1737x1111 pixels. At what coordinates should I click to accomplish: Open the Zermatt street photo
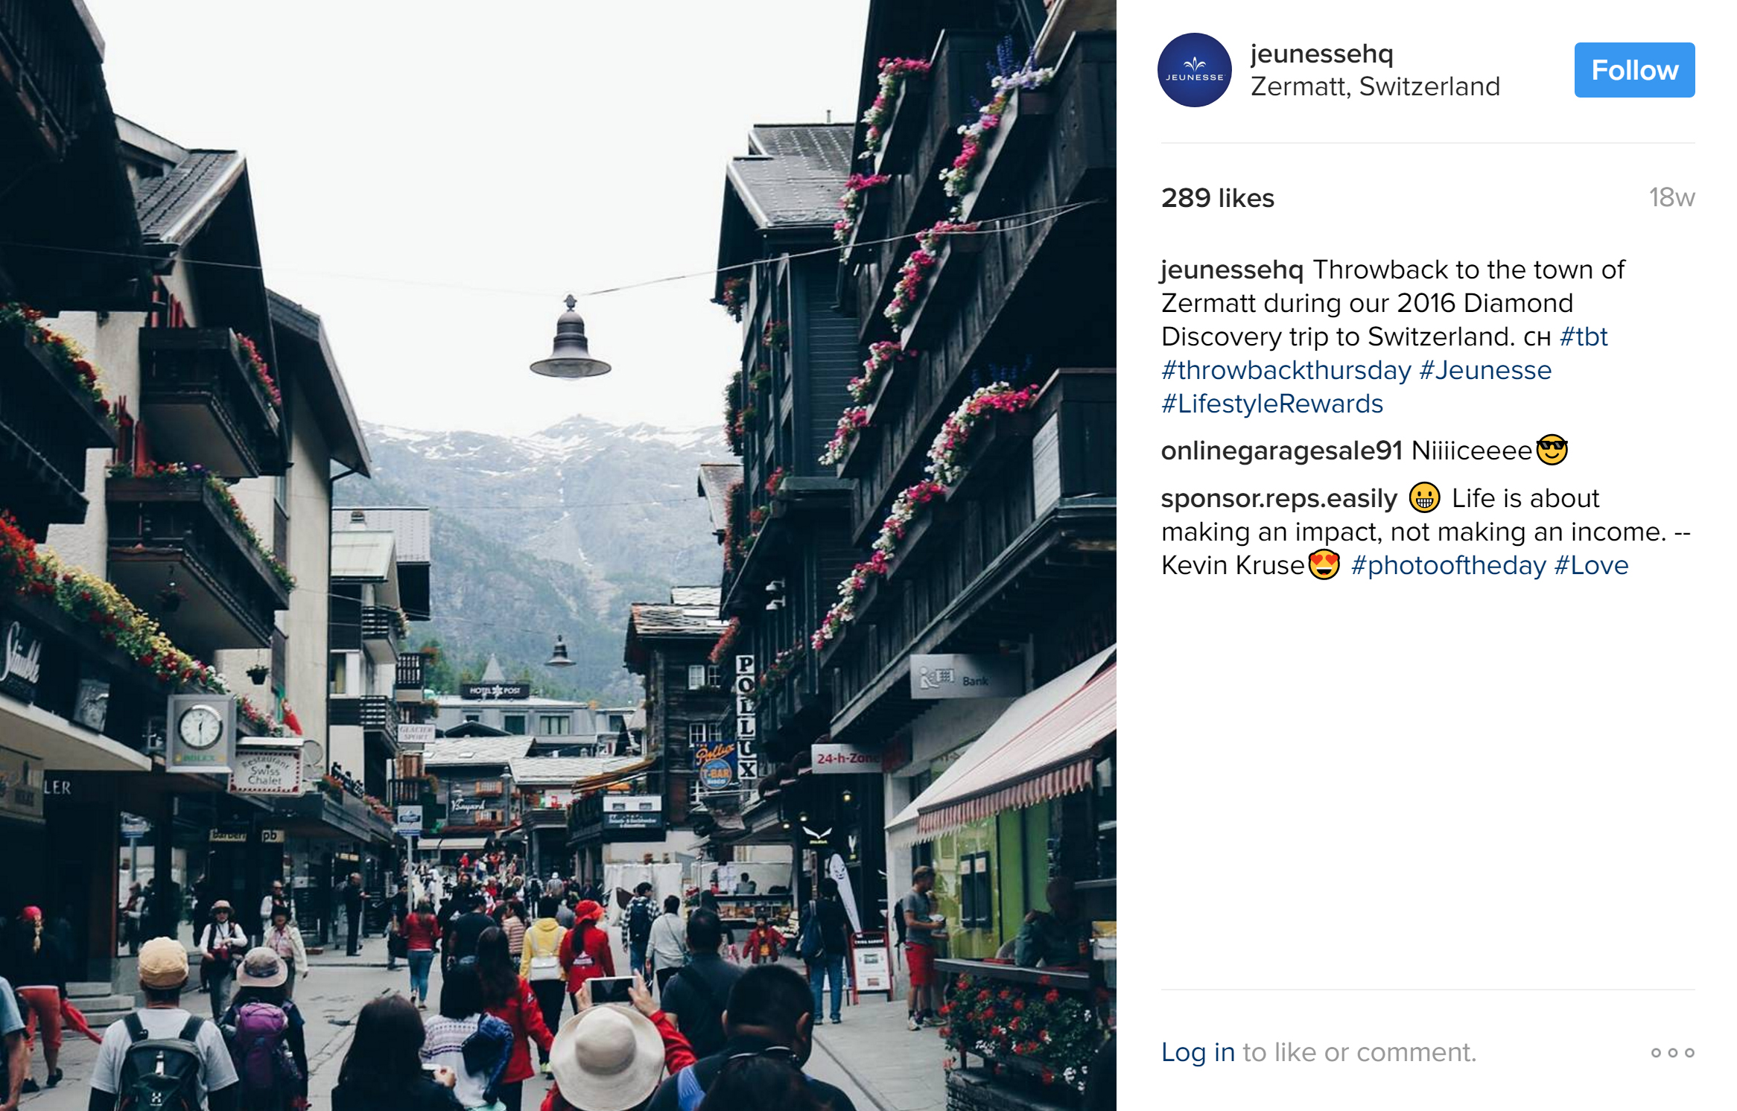(558, 555)
